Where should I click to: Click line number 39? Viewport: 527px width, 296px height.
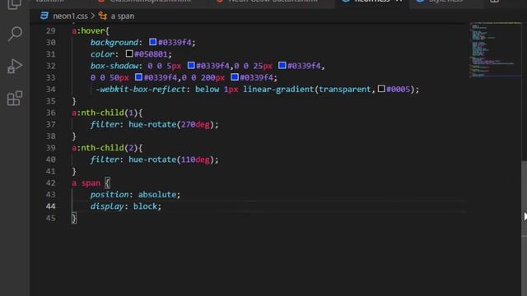point(51,148)
